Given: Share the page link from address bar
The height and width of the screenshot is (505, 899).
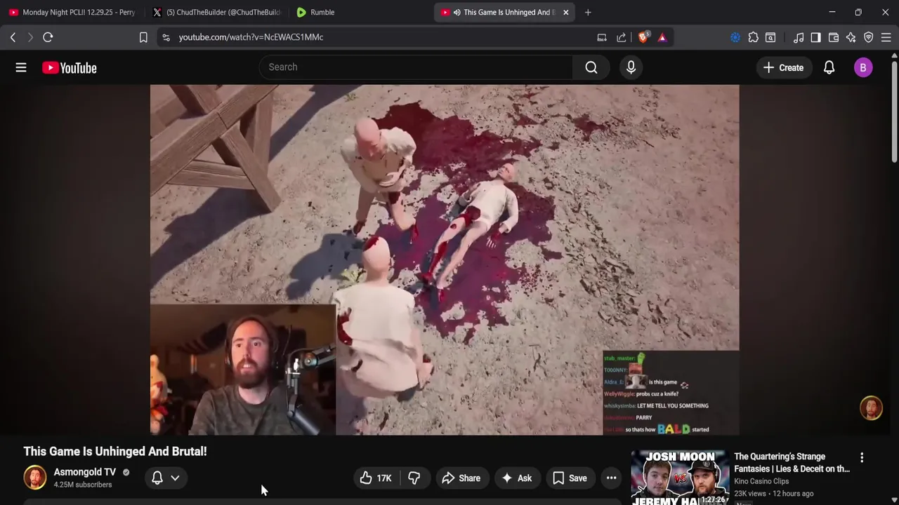Looking at the screenshot, I should [622, 37].
